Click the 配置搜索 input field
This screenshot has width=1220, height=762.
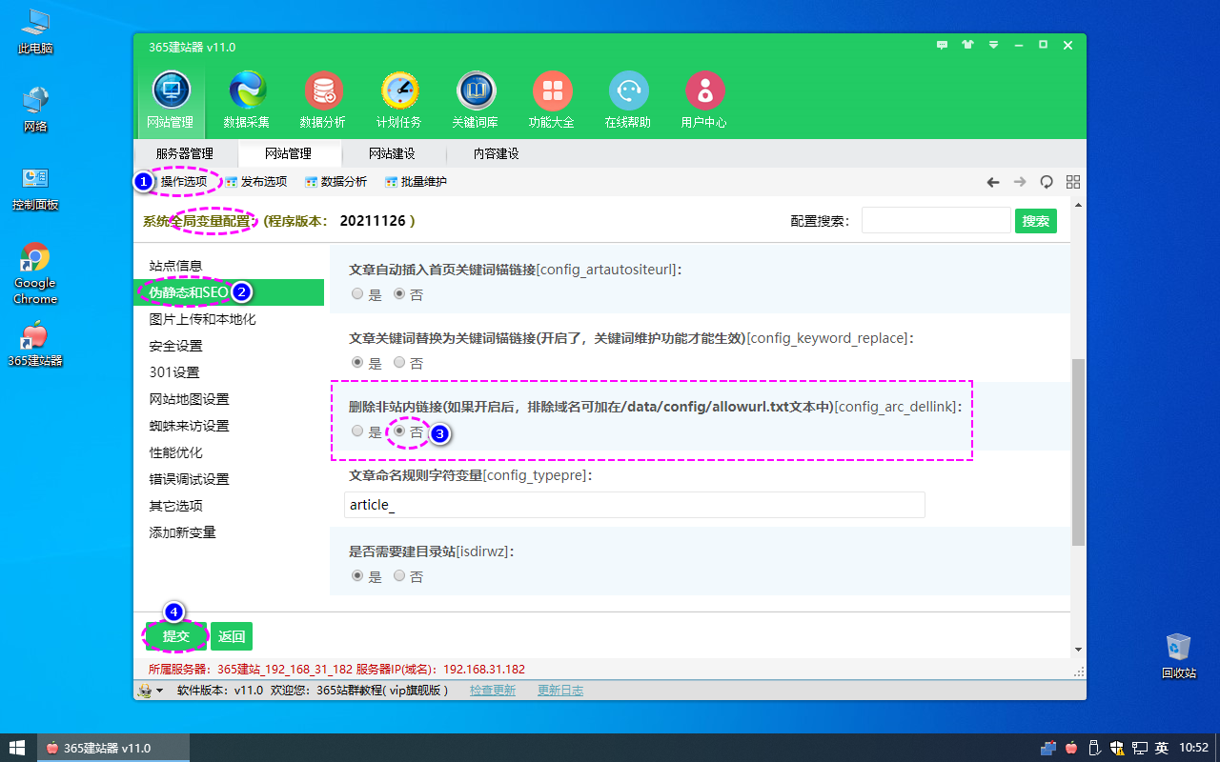pos(936,221)
